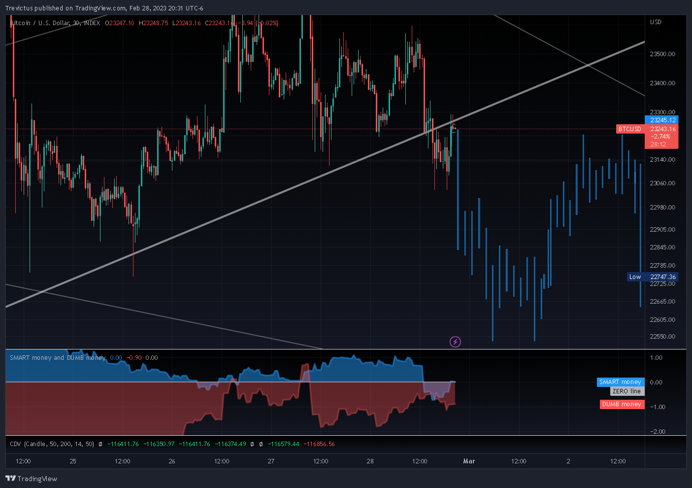692x488 pixels.
Task: Click the Low 22747.36 price marker
Action: tap(653, 277)
